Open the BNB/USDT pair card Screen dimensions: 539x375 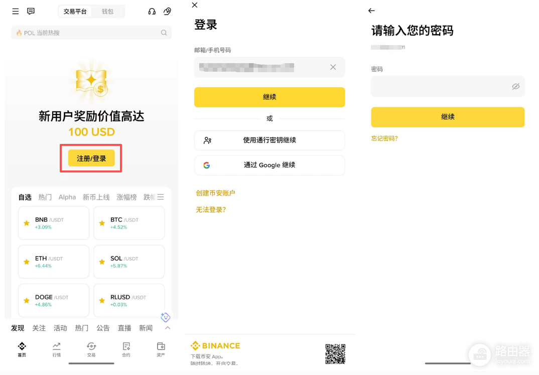point(54,223)
